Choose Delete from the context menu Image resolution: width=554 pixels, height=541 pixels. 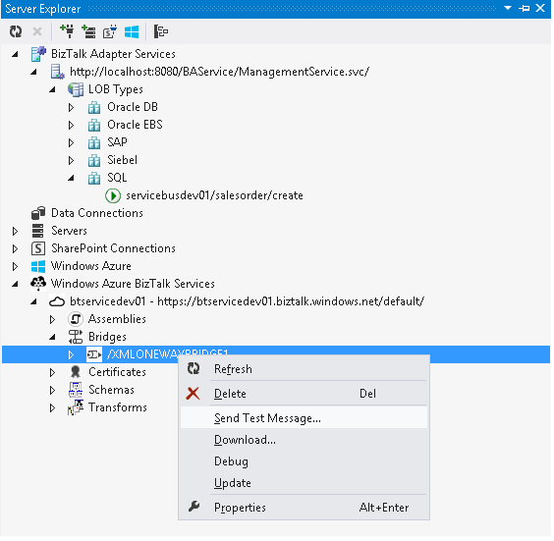coord(305,394)
